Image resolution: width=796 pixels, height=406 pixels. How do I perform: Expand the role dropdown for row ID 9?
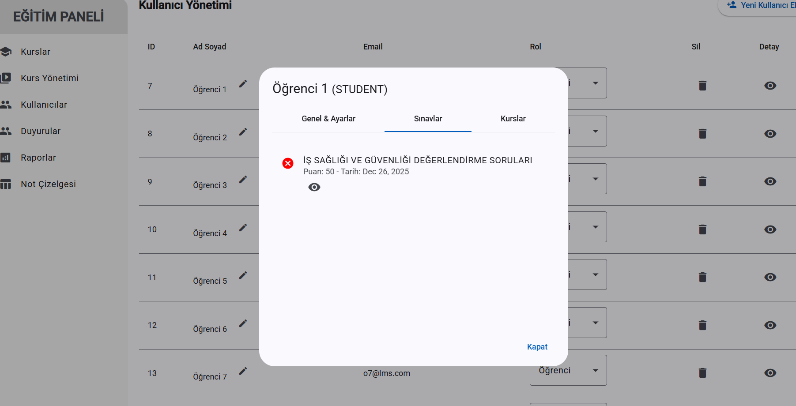click(595, 179)
